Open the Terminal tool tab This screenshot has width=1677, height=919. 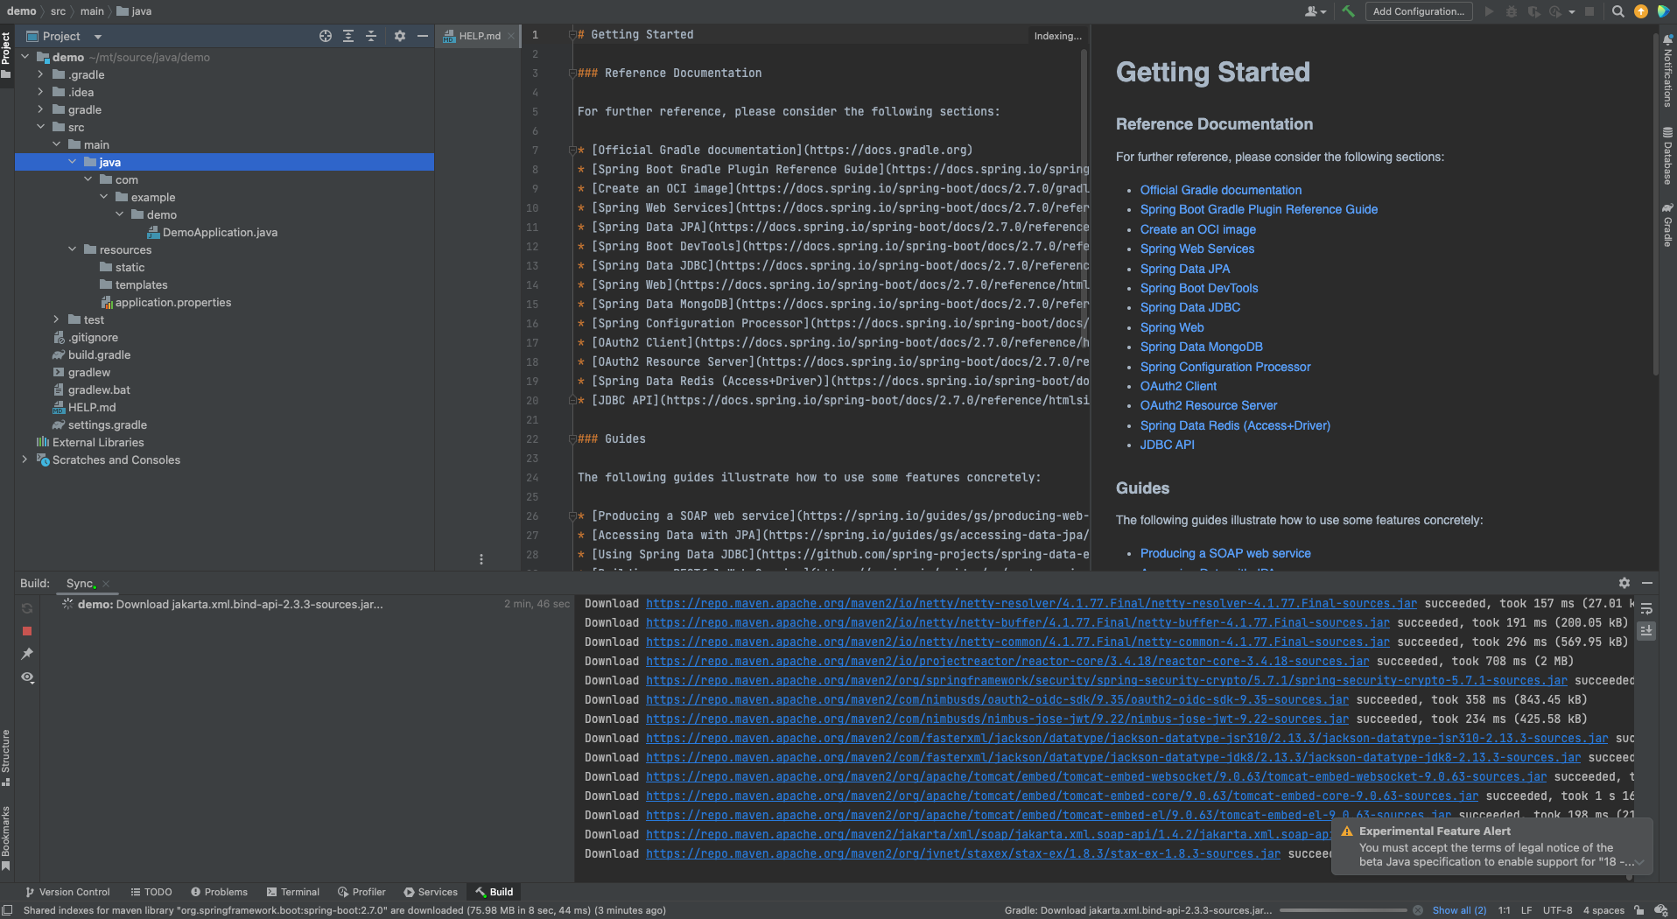[293, 892]
